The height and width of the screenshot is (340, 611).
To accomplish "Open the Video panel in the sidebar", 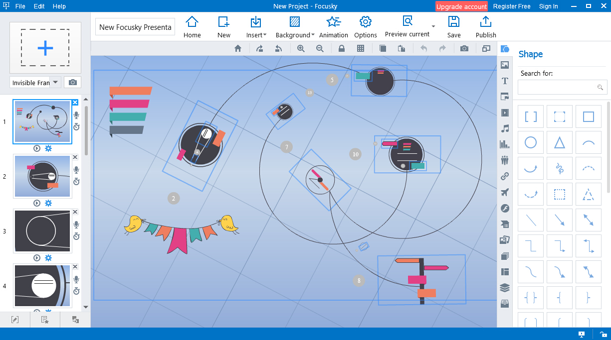I will coord(505,113).
